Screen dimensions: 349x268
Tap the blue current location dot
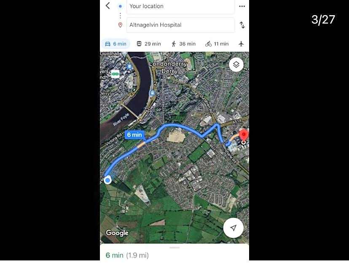pyautogui.click(x=108, y=180)
